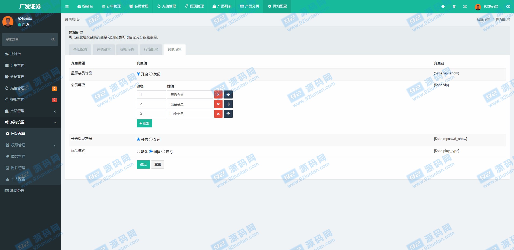Click the 网站配置 breadcrumb link

click(503, 19)
